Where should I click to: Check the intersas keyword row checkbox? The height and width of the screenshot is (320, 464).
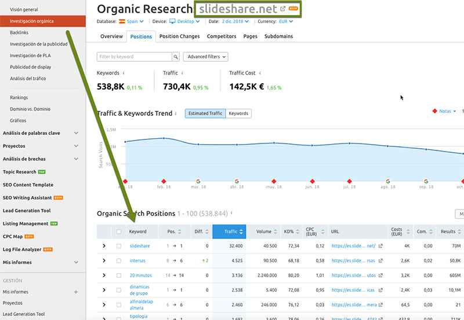pos(119,260)
